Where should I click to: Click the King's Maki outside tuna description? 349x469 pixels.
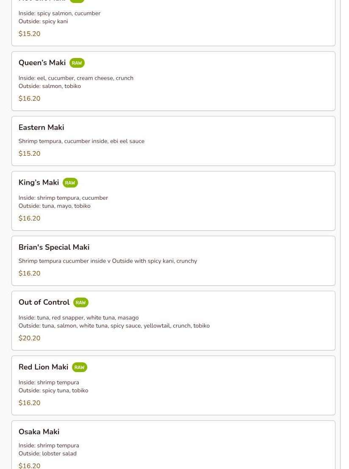(54, 206)
